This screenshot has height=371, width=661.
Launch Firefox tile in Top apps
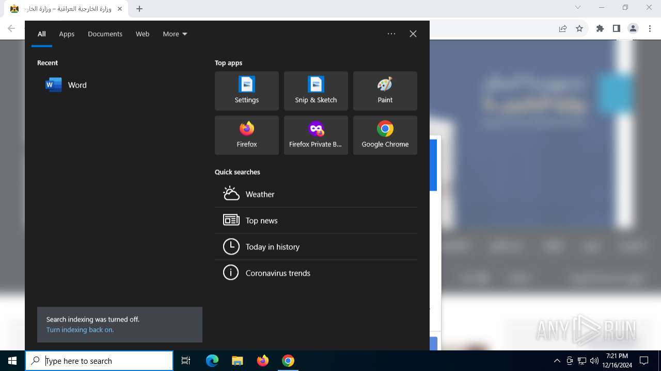tap(247, 135)
